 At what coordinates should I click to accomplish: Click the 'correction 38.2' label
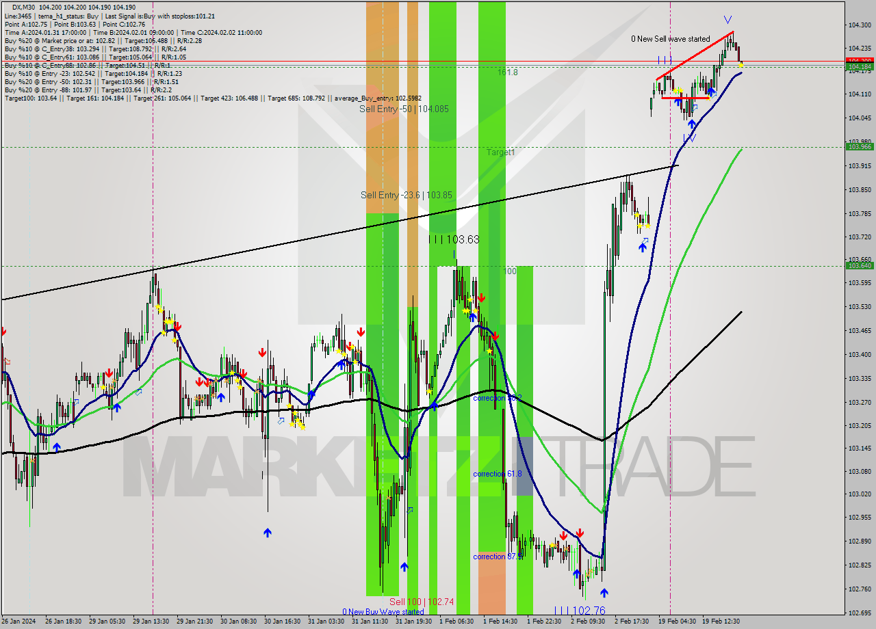[497, 398]
